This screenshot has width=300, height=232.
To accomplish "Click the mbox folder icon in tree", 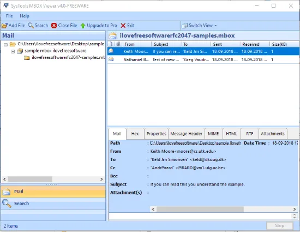I will [x=27, y=58].
